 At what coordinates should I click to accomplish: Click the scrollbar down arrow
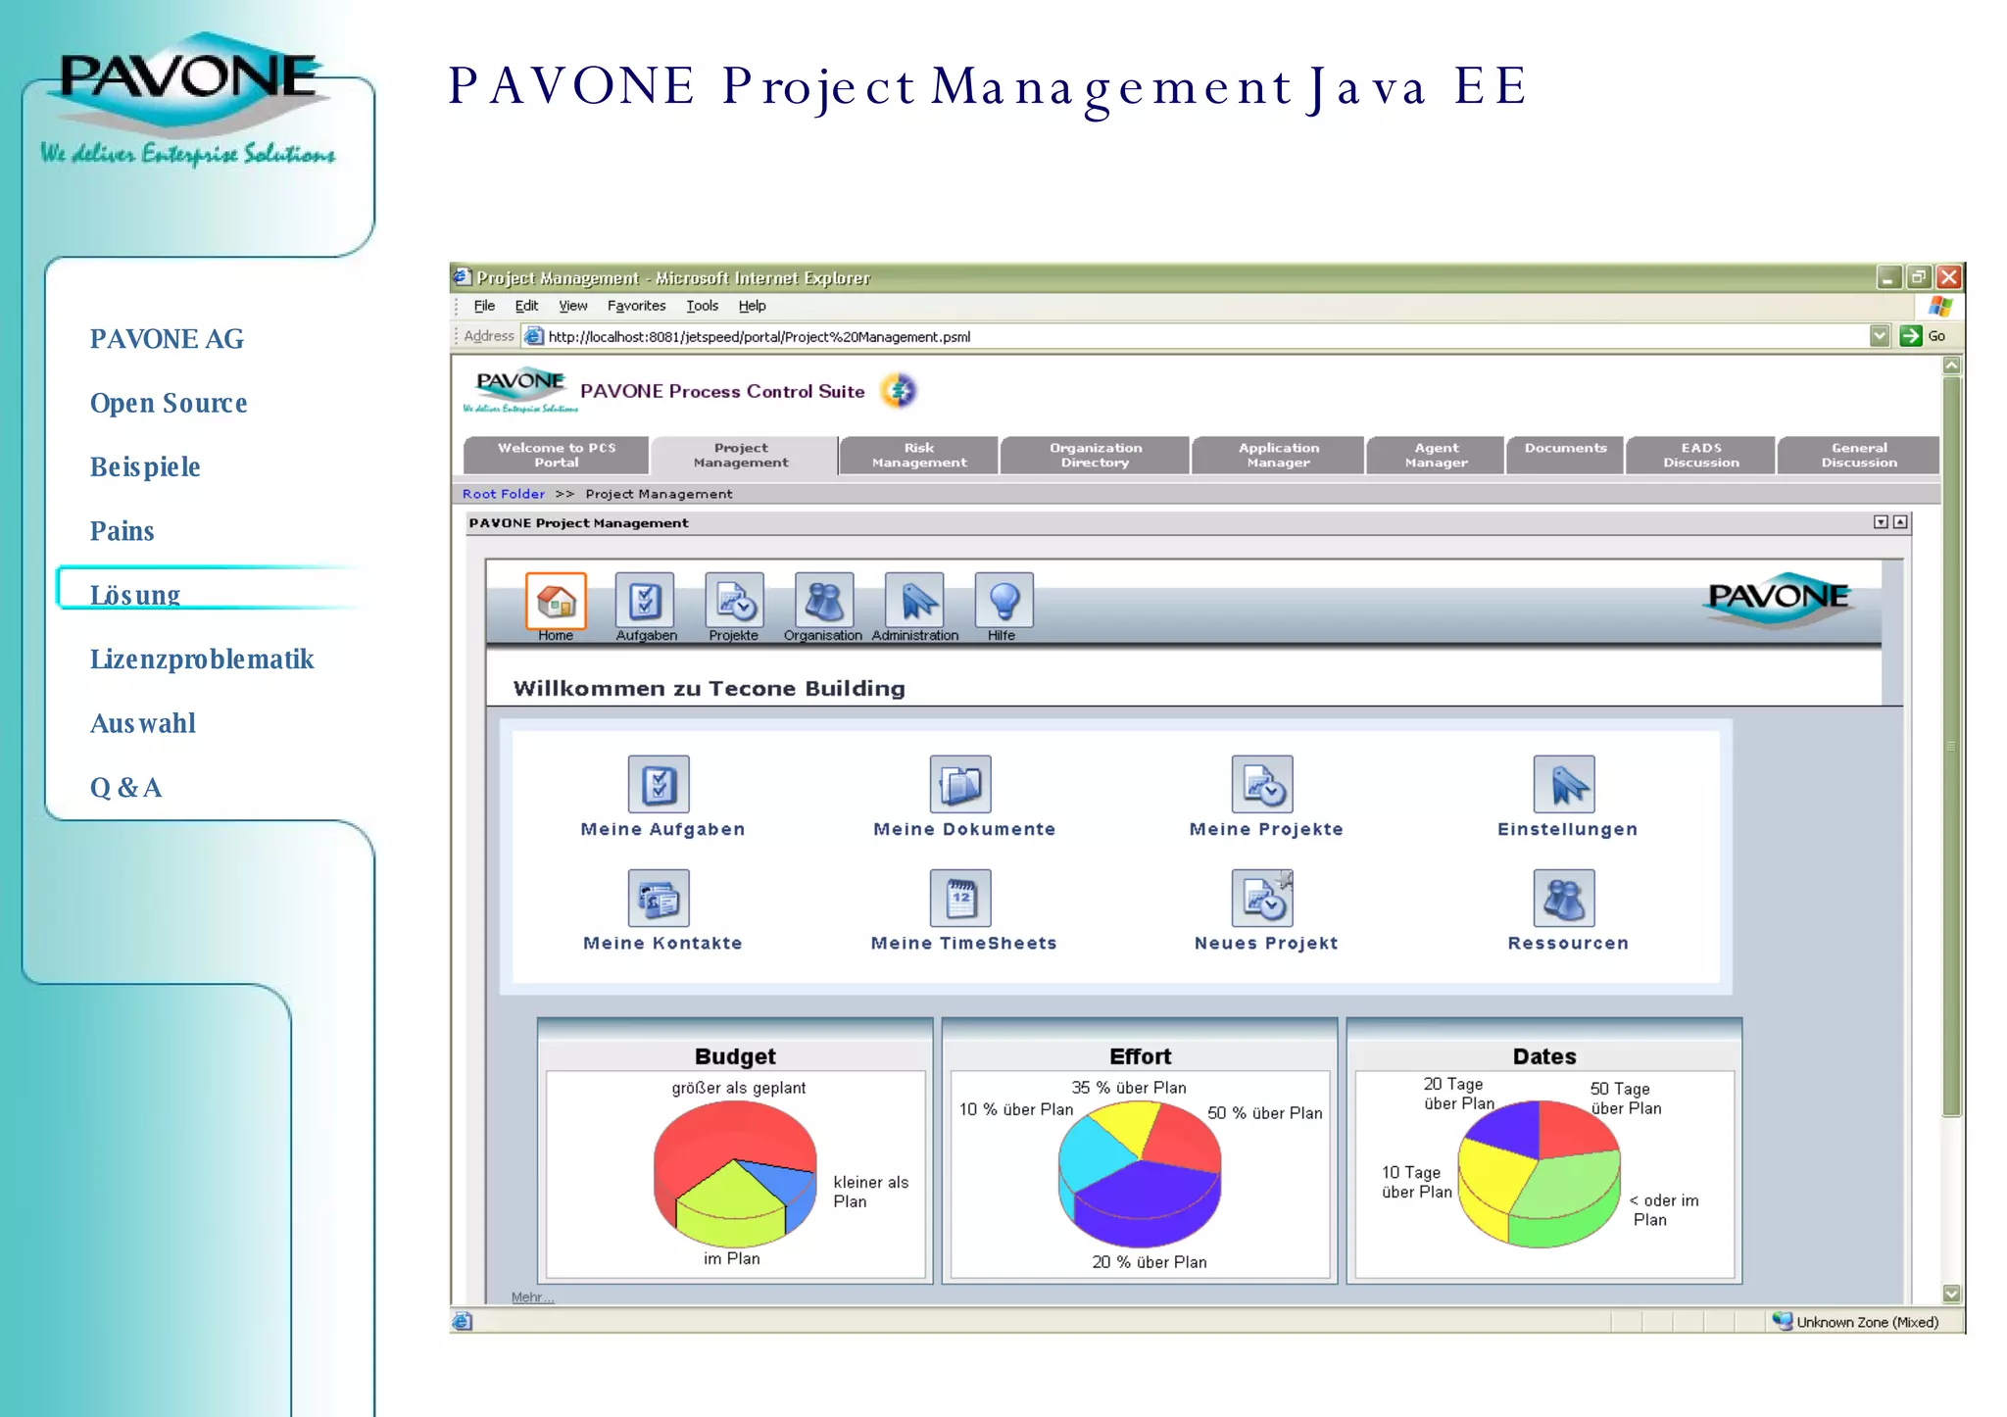[x=1951, y=1294]
